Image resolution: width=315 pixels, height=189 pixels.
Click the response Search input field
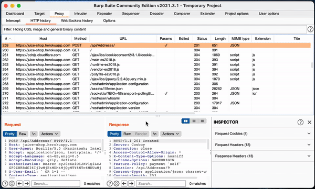(x=161, y=183)
